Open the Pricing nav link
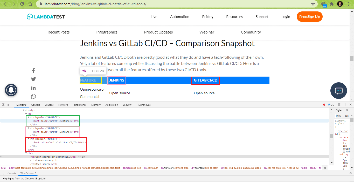The width and height of the screenshot is (354, 182). 208,17
